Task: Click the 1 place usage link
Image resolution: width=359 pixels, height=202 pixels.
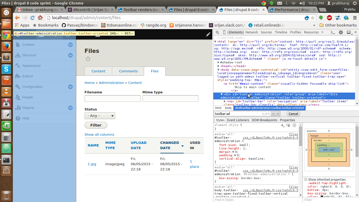Action: (194, 164)
